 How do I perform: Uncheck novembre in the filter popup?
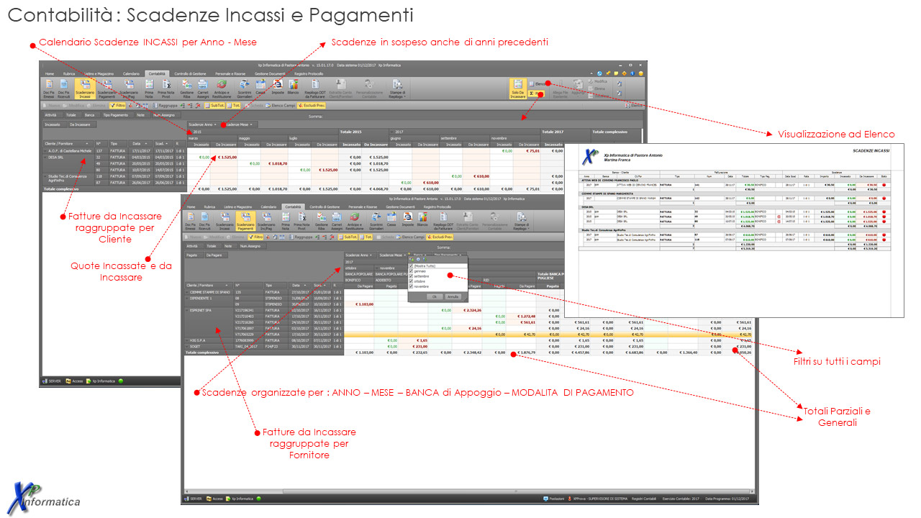[x=411, y=286]
